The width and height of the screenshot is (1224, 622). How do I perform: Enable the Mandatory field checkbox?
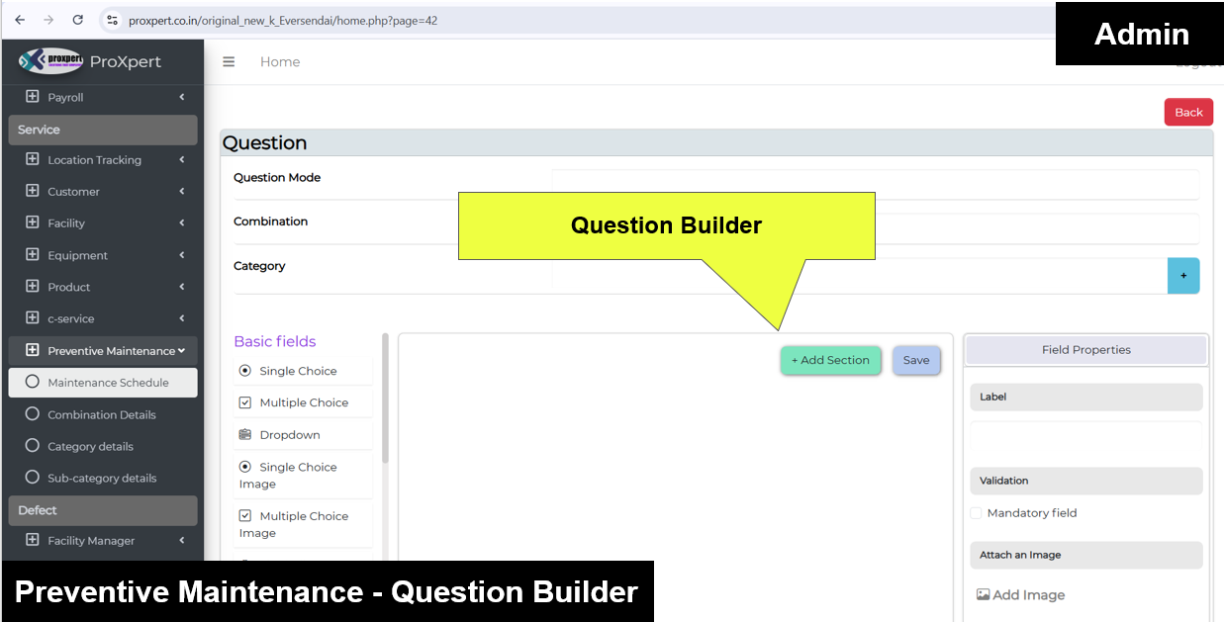976,513
